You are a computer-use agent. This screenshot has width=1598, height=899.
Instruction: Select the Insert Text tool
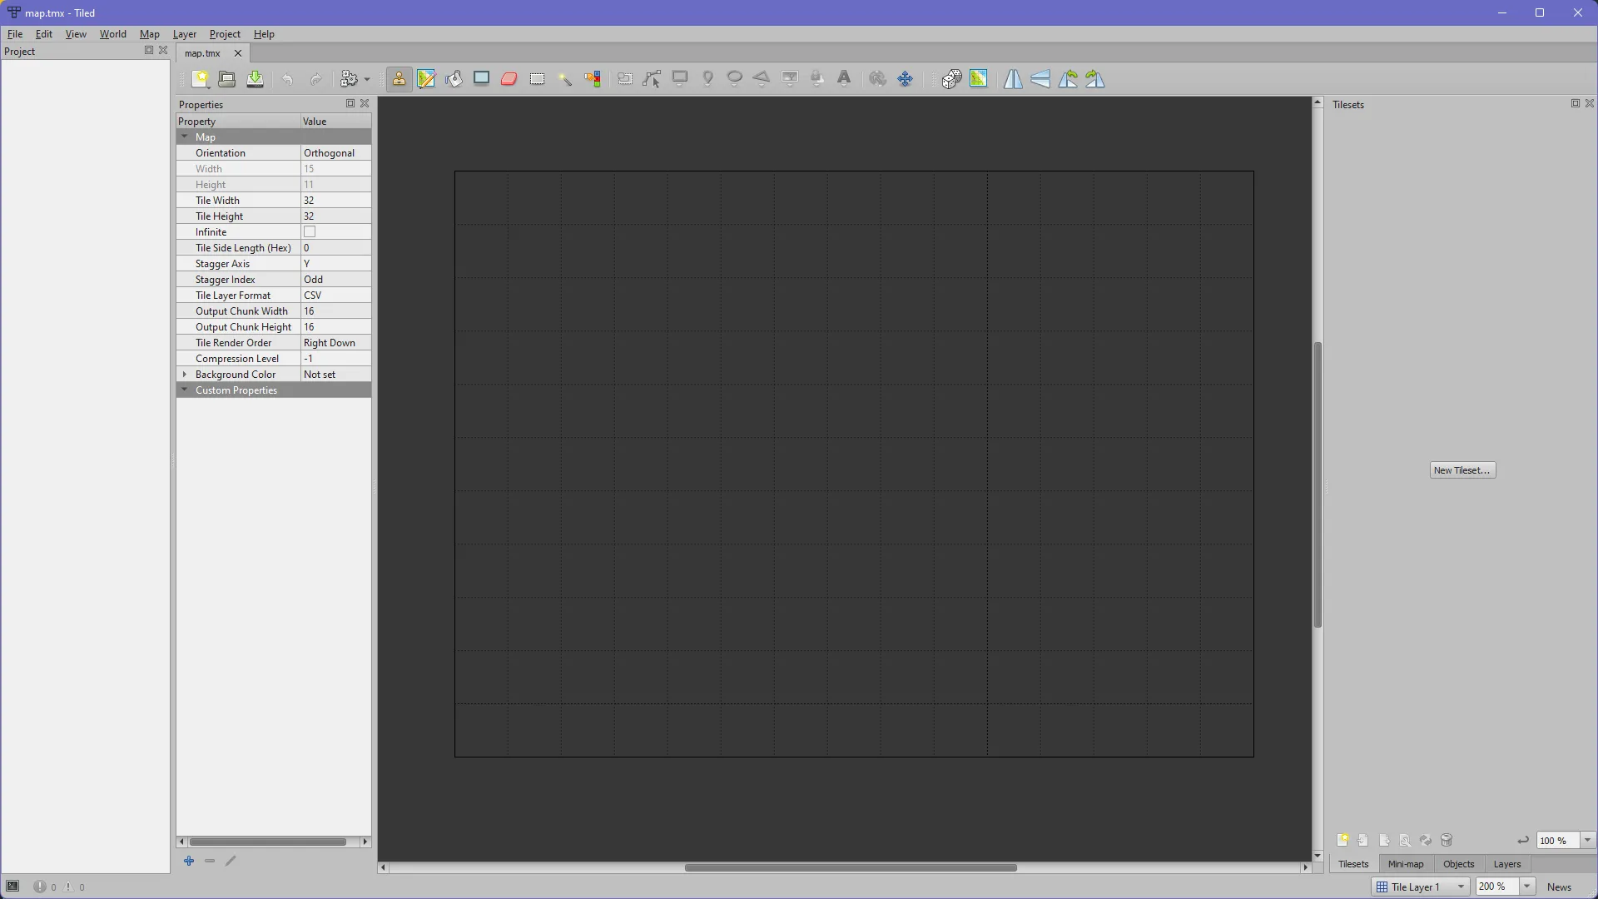844,78
